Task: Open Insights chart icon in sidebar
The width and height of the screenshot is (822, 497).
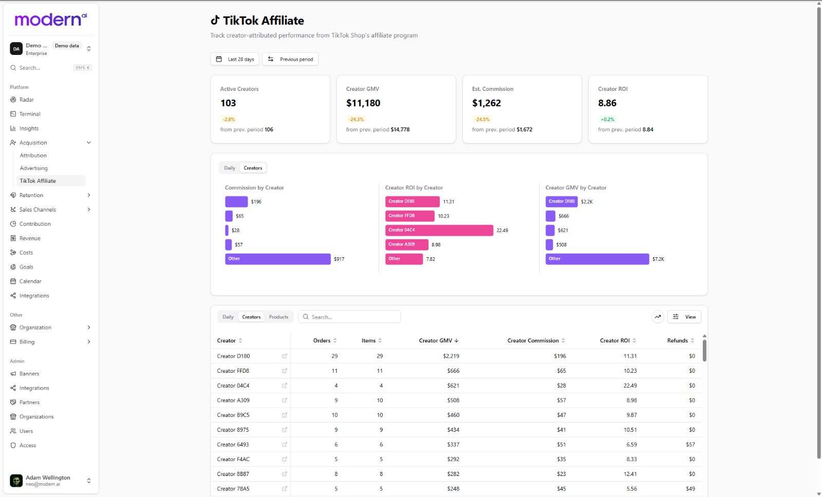Action: tap(13, 128)
